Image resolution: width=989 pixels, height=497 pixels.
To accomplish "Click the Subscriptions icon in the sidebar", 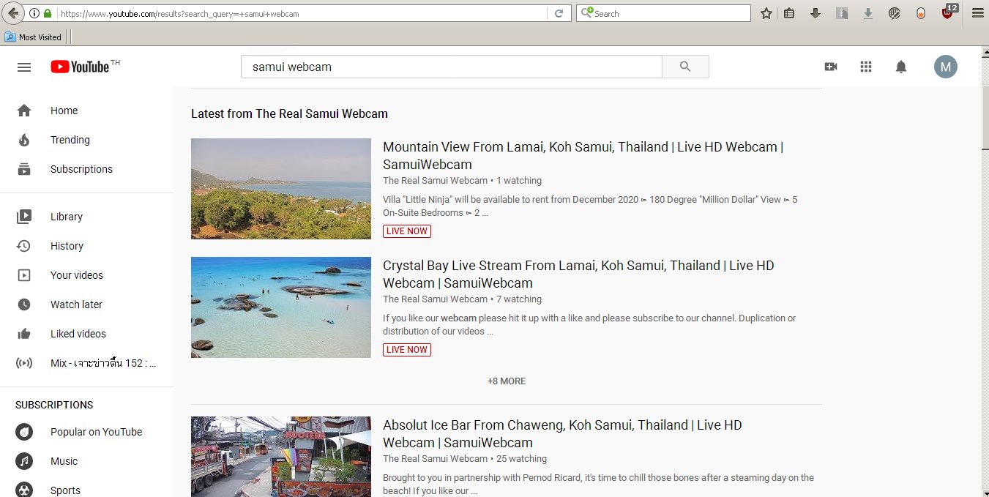I will [24, 169].
